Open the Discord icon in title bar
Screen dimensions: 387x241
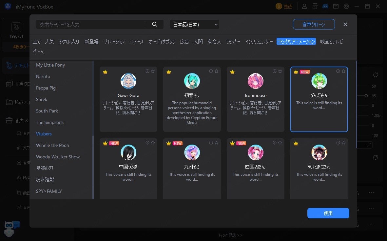pos(325,7)
